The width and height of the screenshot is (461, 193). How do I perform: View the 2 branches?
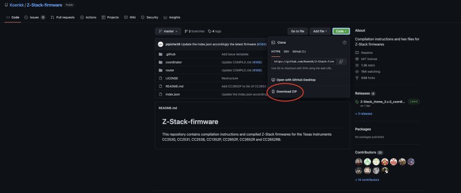[x=195, y=31]
